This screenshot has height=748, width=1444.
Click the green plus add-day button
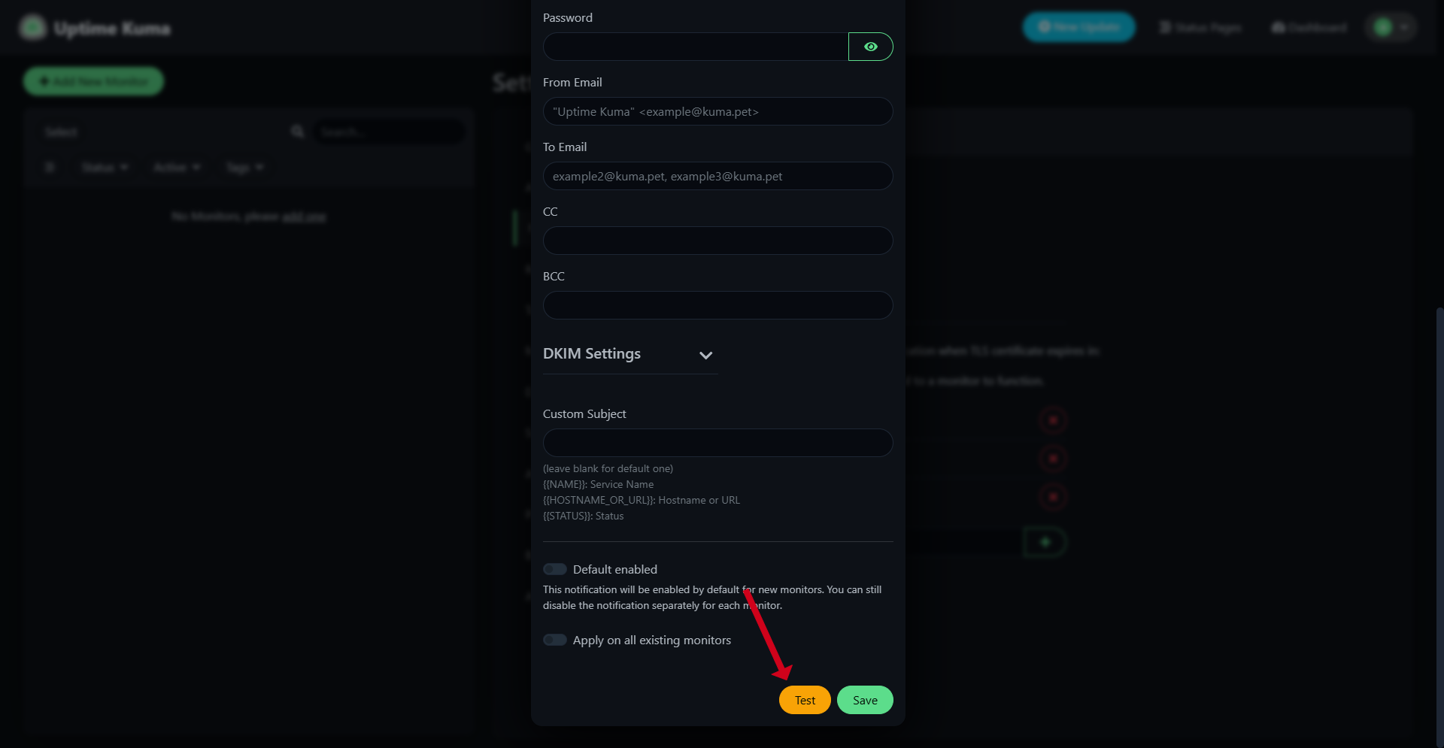pyautogui.click(x=1045, y=542)
